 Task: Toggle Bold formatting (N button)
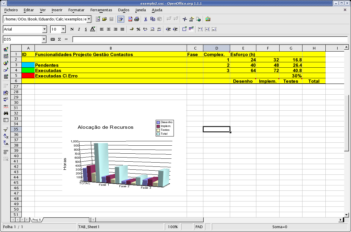point(72,29)
